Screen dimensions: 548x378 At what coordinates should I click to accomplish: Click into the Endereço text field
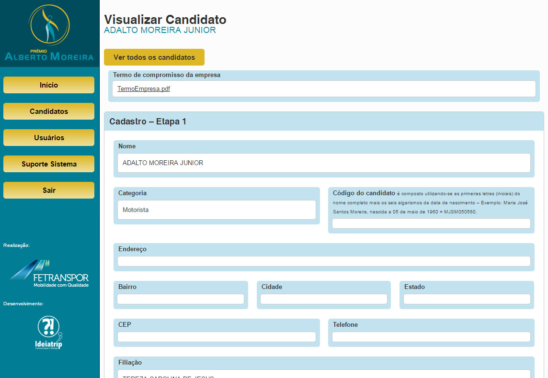pos(324,261)
